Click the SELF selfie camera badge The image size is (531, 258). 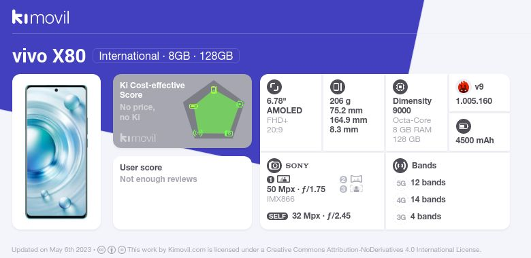[x=277, y=216]
